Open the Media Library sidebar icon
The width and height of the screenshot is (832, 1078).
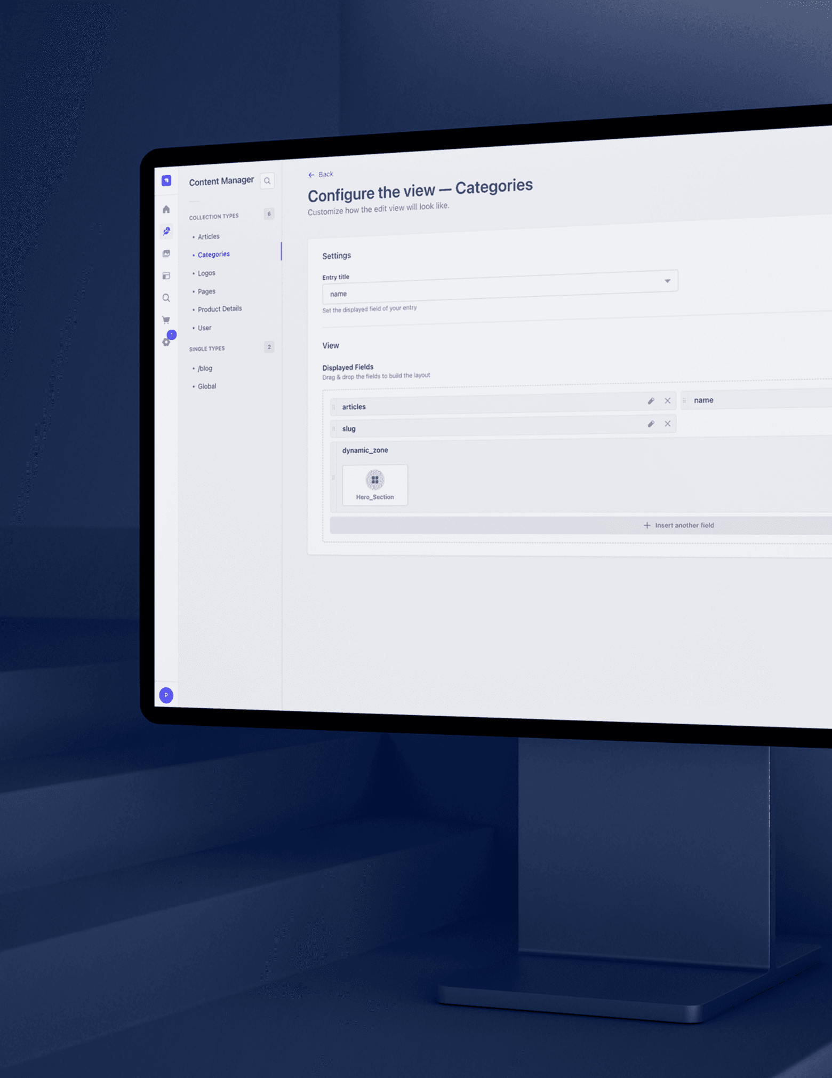[166, 253]
